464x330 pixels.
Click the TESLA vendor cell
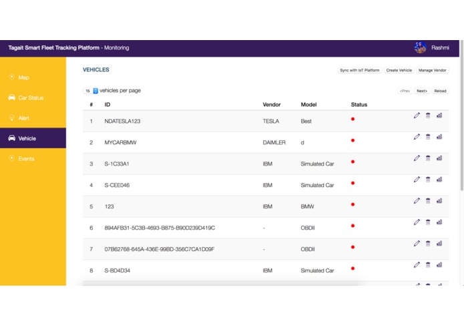pos(271,121)
